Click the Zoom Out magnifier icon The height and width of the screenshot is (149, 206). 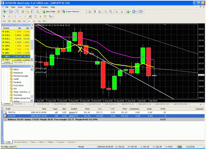pos(111,11)
